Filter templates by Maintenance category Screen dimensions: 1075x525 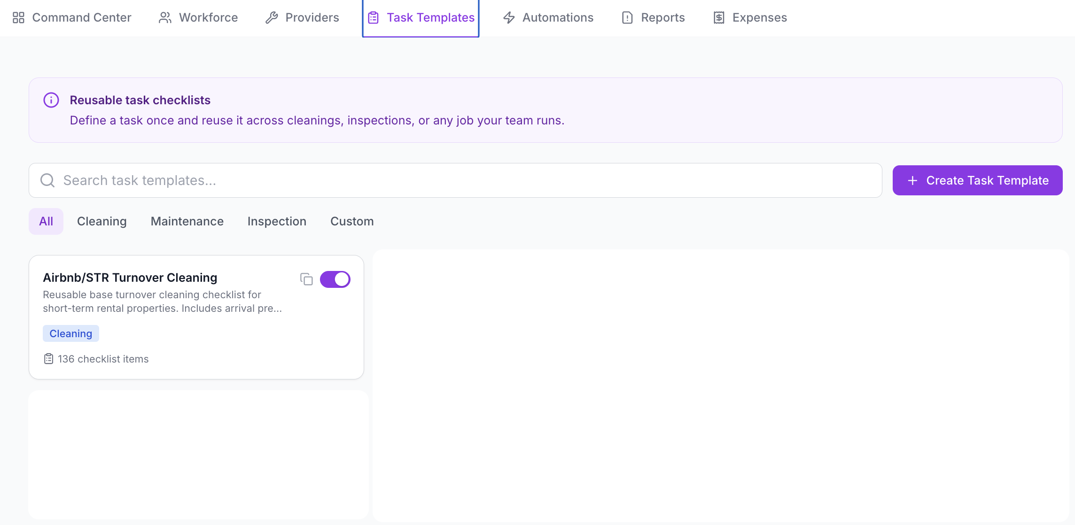pyautogui.click(x=187, y=221)
